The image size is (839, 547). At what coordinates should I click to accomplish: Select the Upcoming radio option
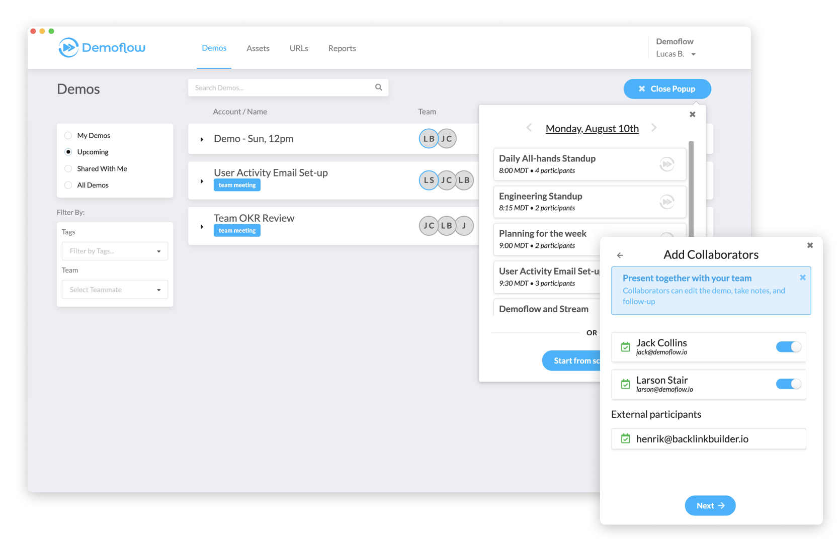68,152
